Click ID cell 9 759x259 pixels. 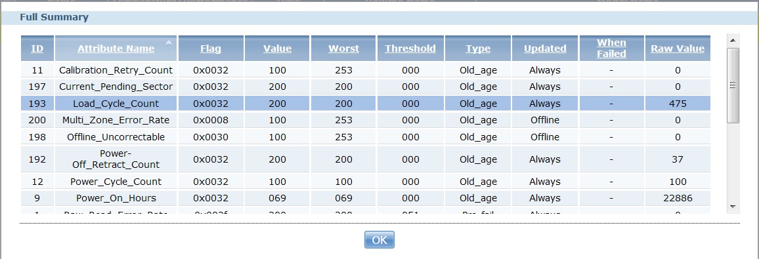pyautogui.click(x=37, y=198)
